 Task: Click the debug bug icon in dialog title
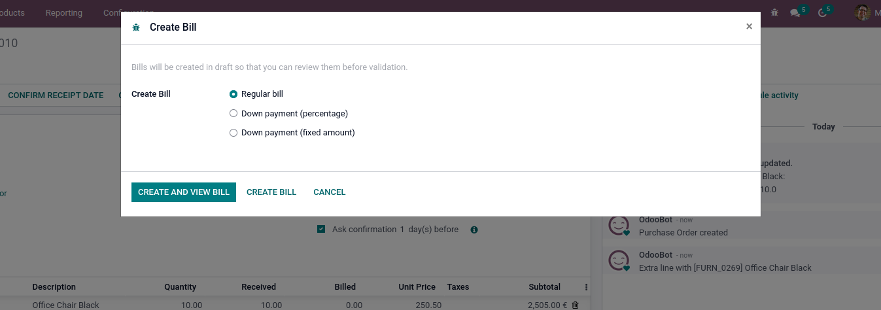point(136,27)
